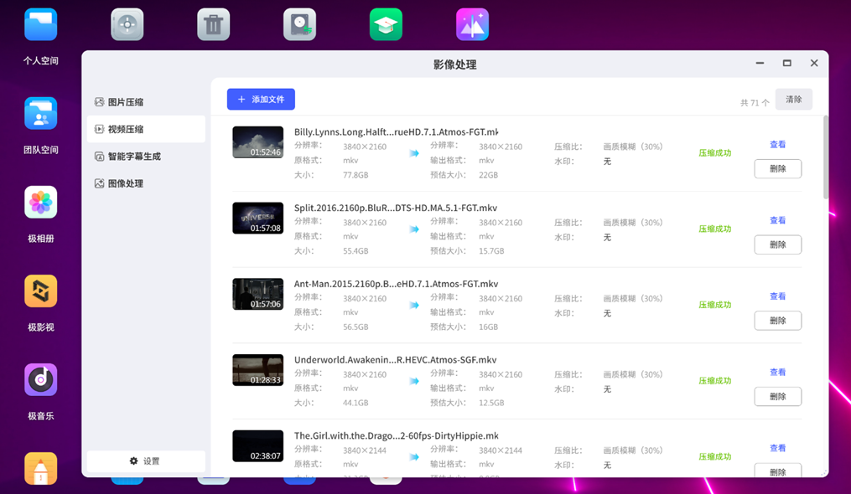Click 查看 for Billy.Lynns video

[778, 144]
